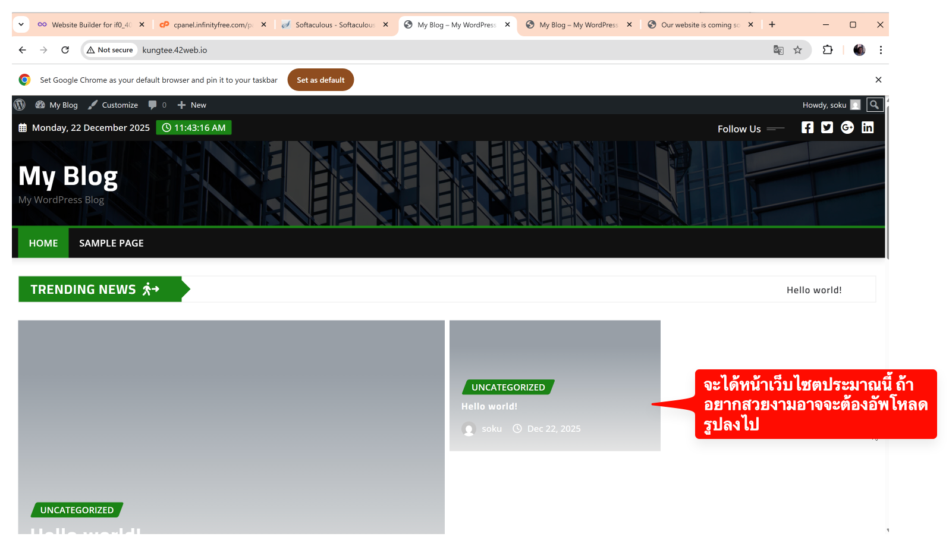The width and height of the screenshot is (949, 546).
Task: Expand the tab search dropdown arrow
Action: pyautogui.click(x=21, y=24)
